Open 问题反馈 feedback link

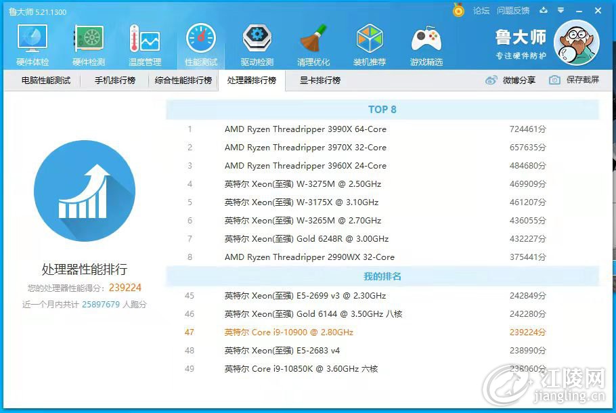point(513,11)
